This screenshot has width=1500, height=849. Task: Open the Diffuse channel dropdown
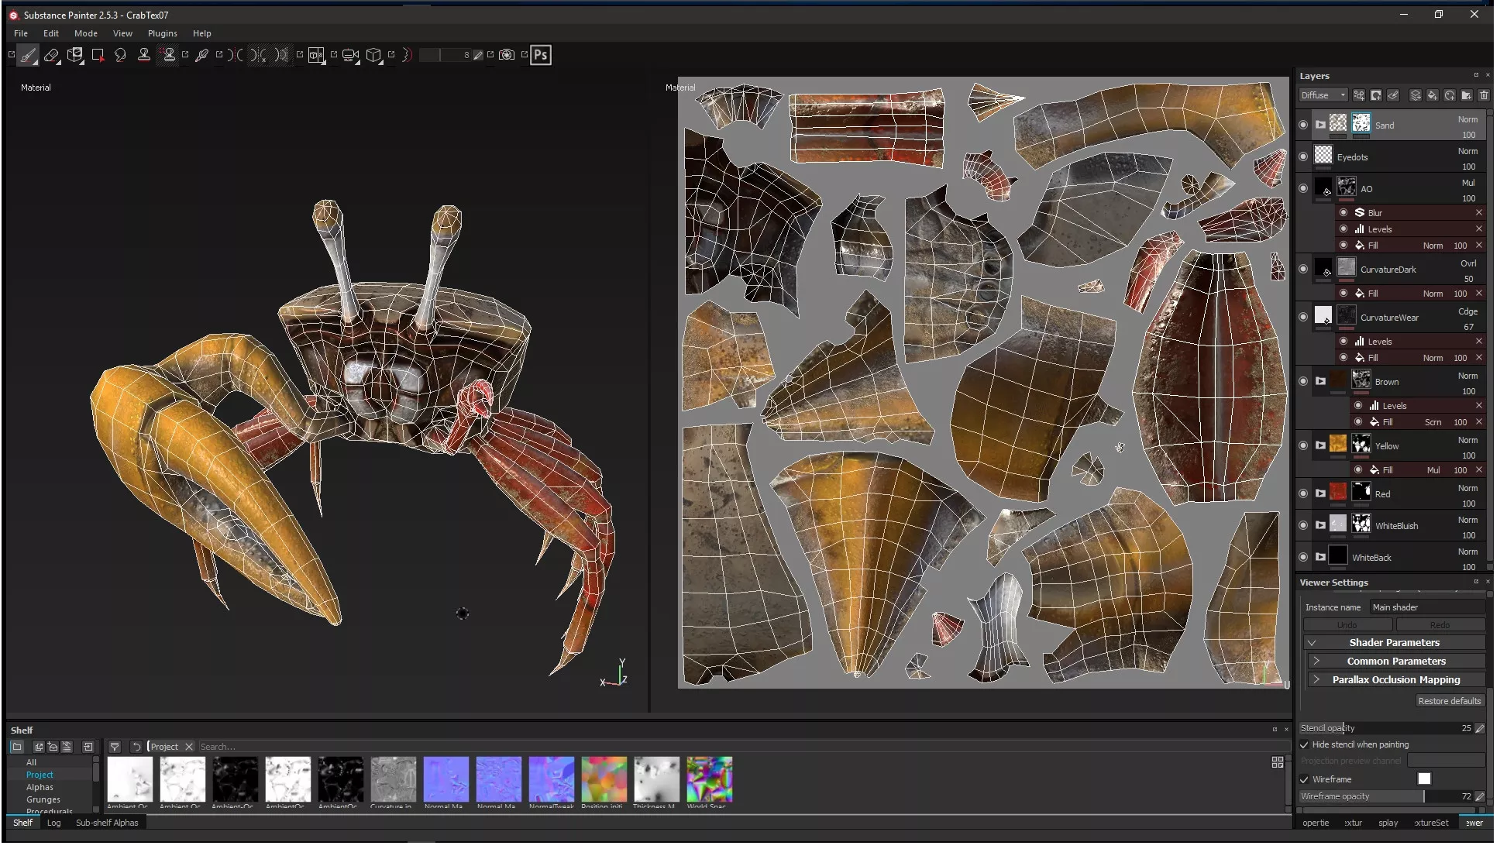point(1323,95)
